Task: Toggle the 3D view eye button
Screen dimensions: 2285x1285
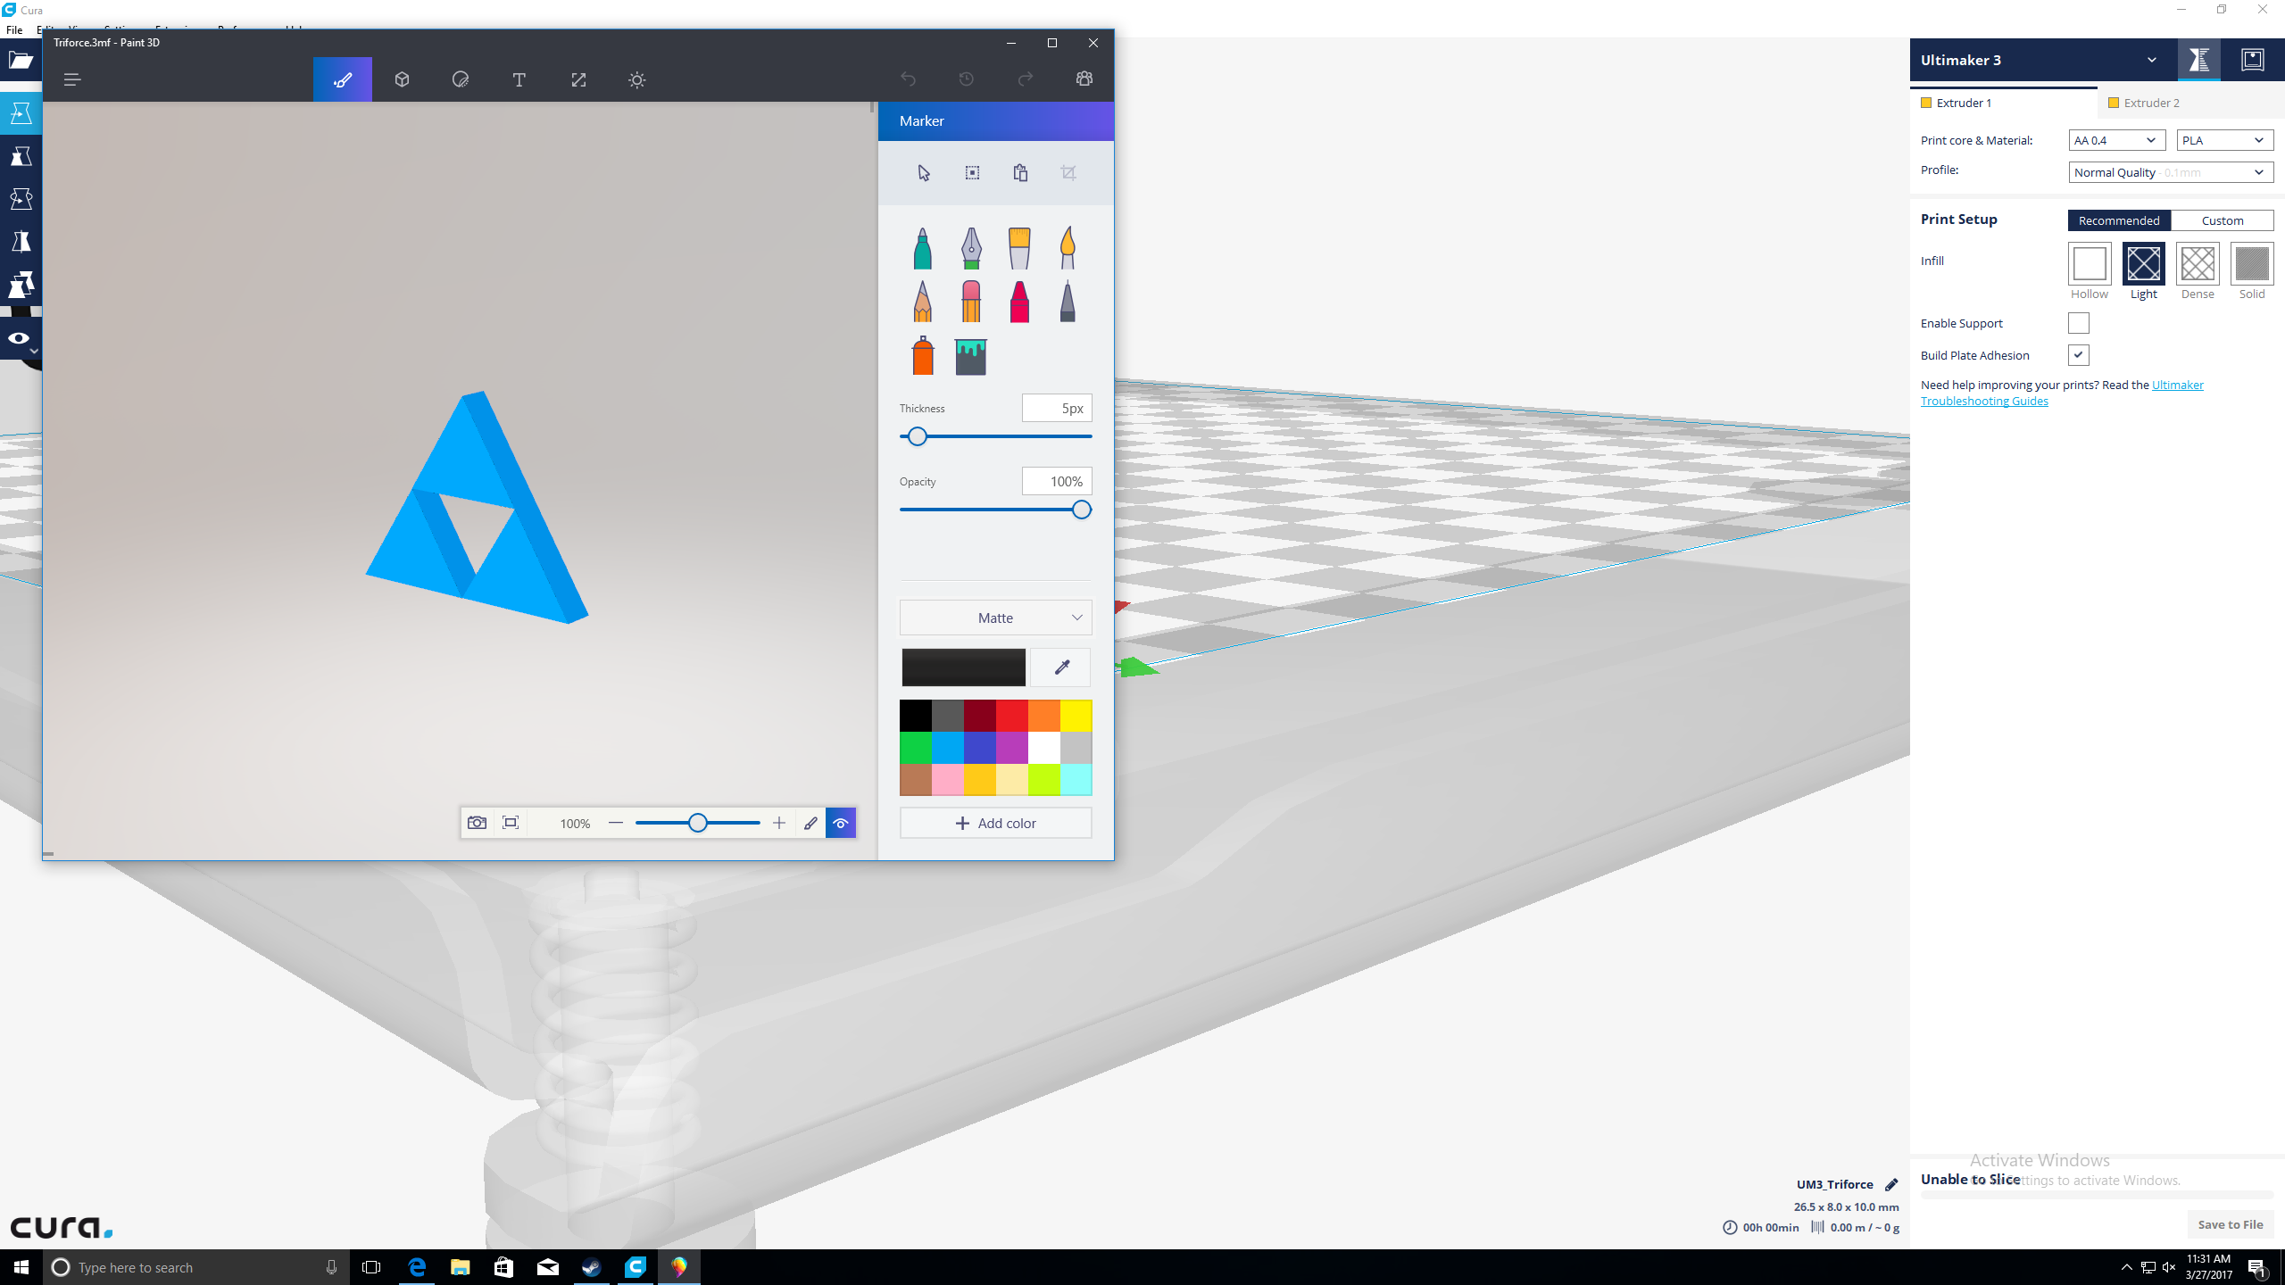Action: 841,823
